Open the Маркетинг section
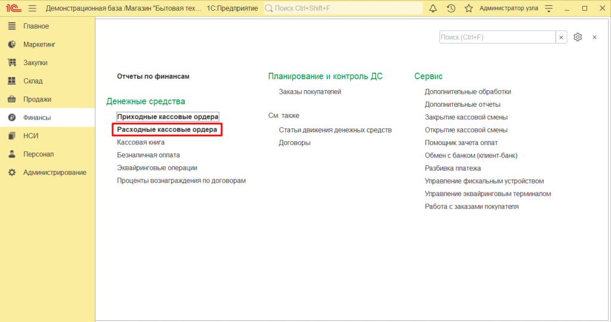The height and width of the screenshot is (322, 611). (x=39, y=45)
